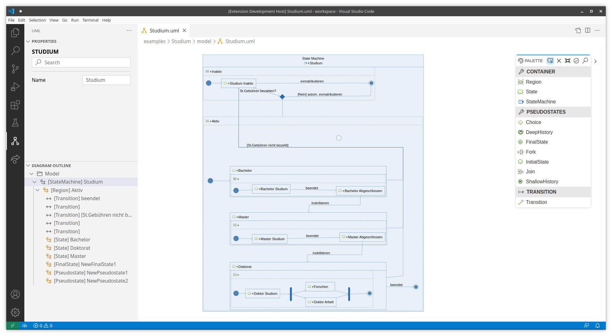Open the Help menu
This screenshot has height=336, width=612.
coord(106,20)
